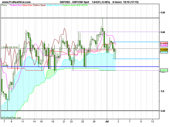This screenshot has height=127, width=170.
Task: Click the 14 date axis label
Action: [34, 122]
